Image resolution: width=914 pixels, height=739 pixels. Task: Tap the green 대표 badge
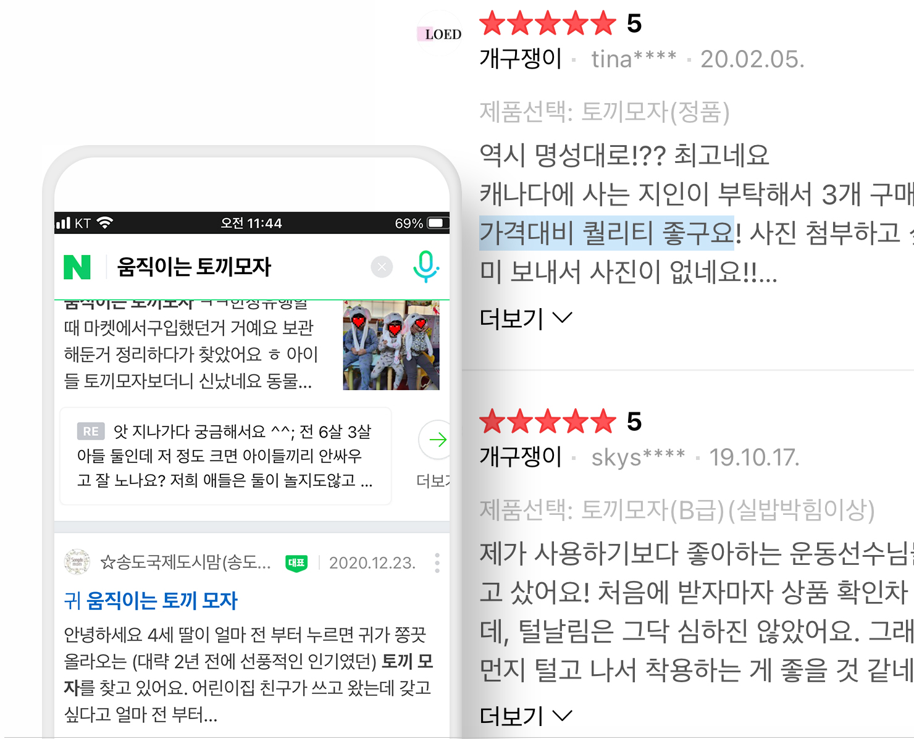(296, 563)
